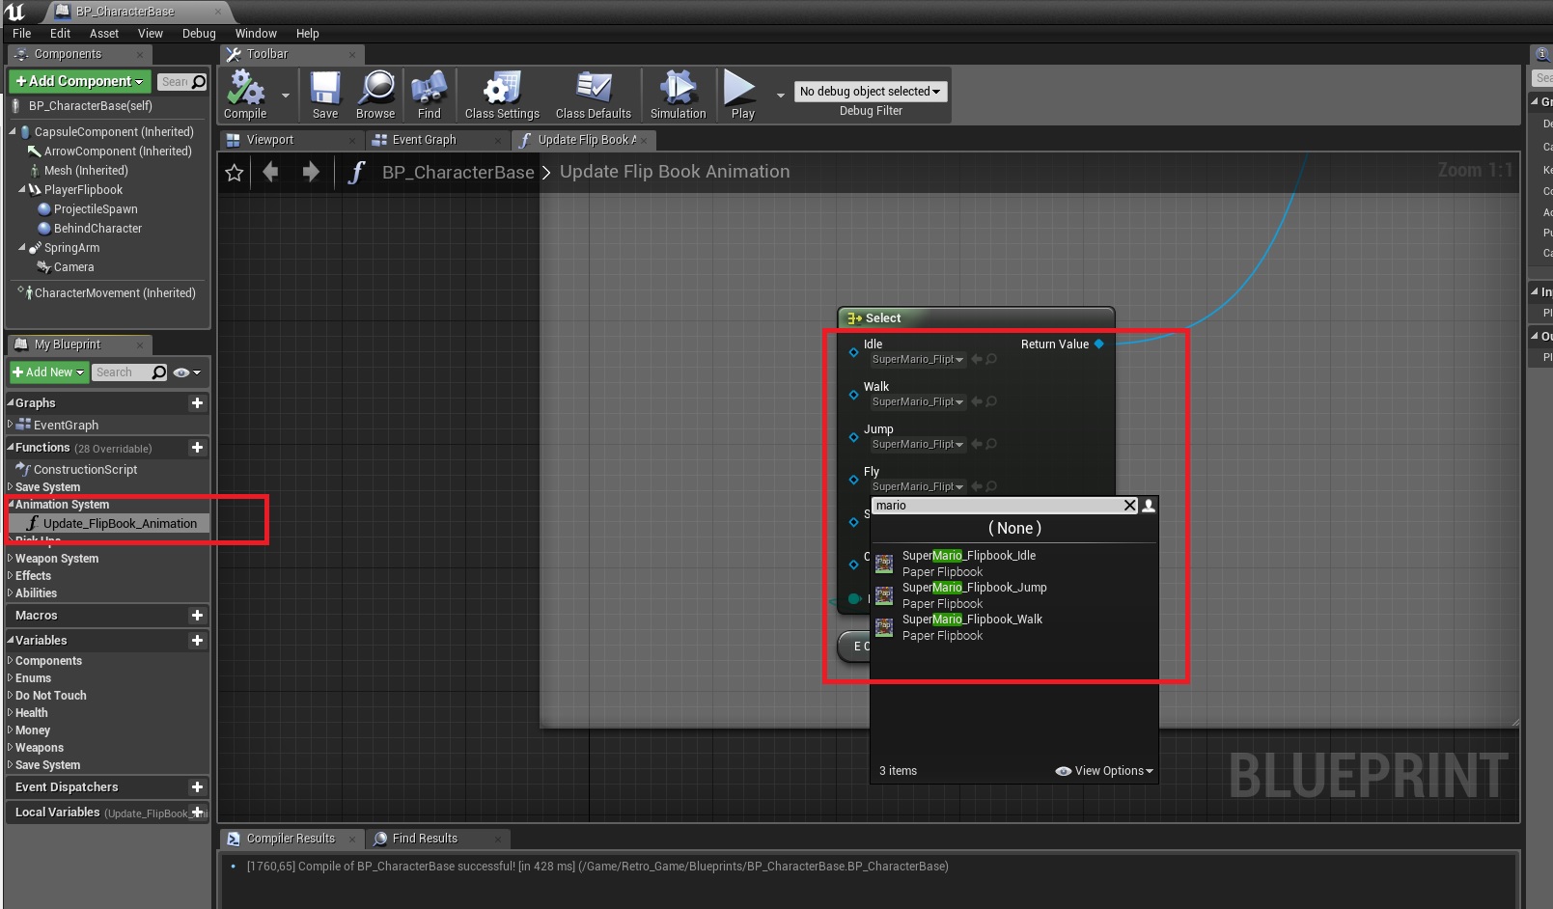The height and width of the screenshot is (909, 1553).
Task: Switch to the Event Graph tab
Action: coord(423,140)
